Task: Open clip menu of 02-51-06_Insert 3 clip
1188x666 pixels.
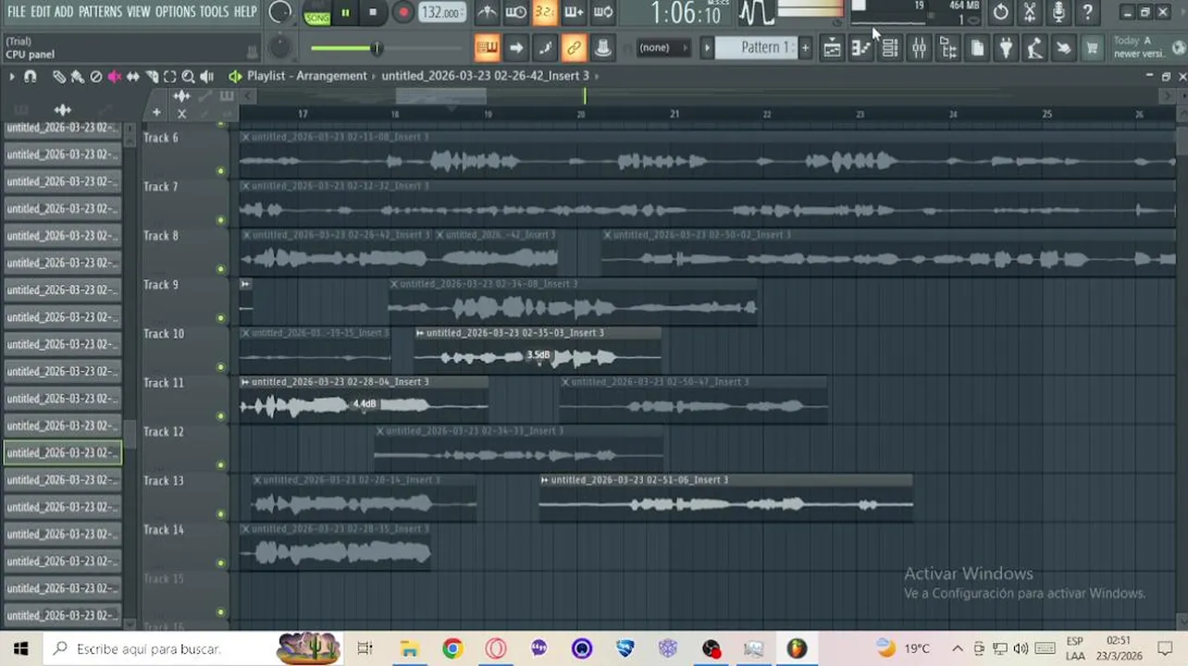Action: pos(545,480)
